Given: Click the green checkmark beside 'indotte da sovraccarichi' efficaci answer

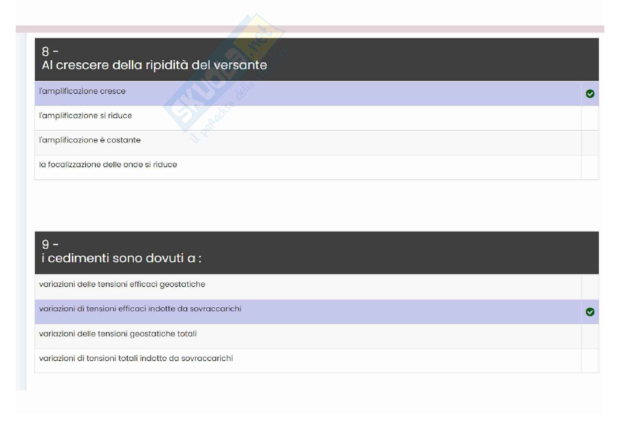Looking at the screenshot, I should coord(590,312).
